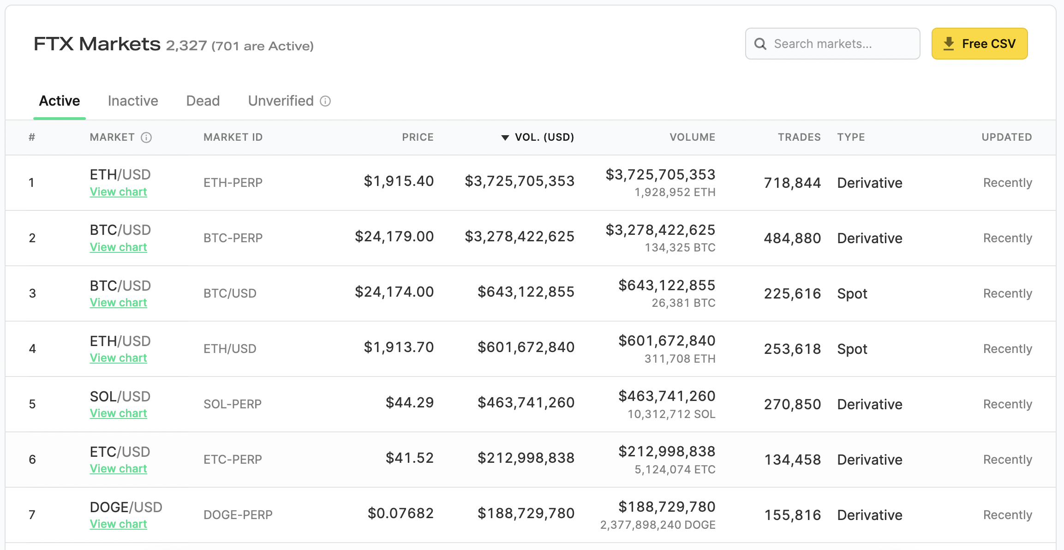Click the trades count 134,458
The height and width of the screenshot is (550, 1064).
coord(792,460)
